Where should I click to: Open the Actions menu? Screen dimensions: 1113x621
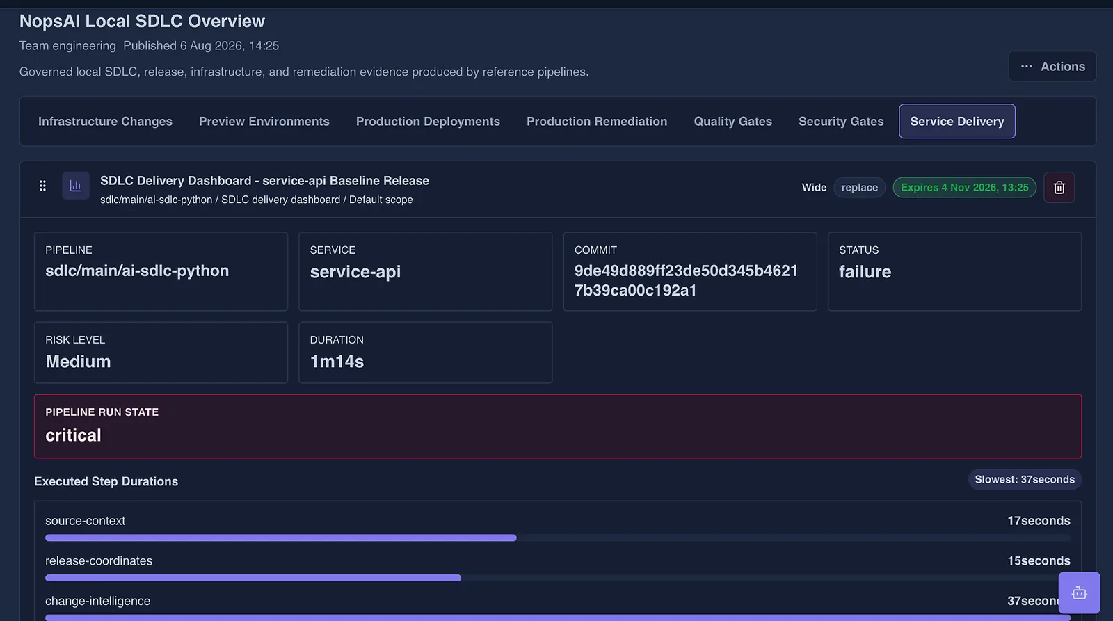point(1052,67)
